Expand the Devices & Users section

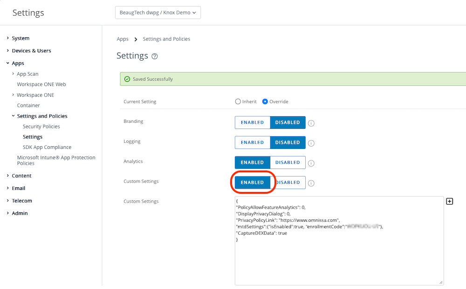[31, 51]
